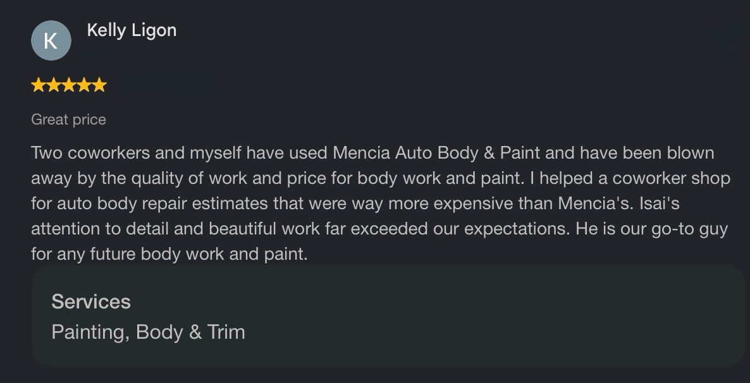This screenshot has height=383, width=750.
Task: Click the 'Services' heading in the card
Action: pos(91,301)
